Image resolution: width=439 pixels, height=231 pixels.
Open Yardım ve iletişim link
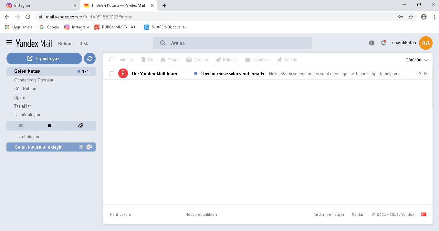point(329,215)
